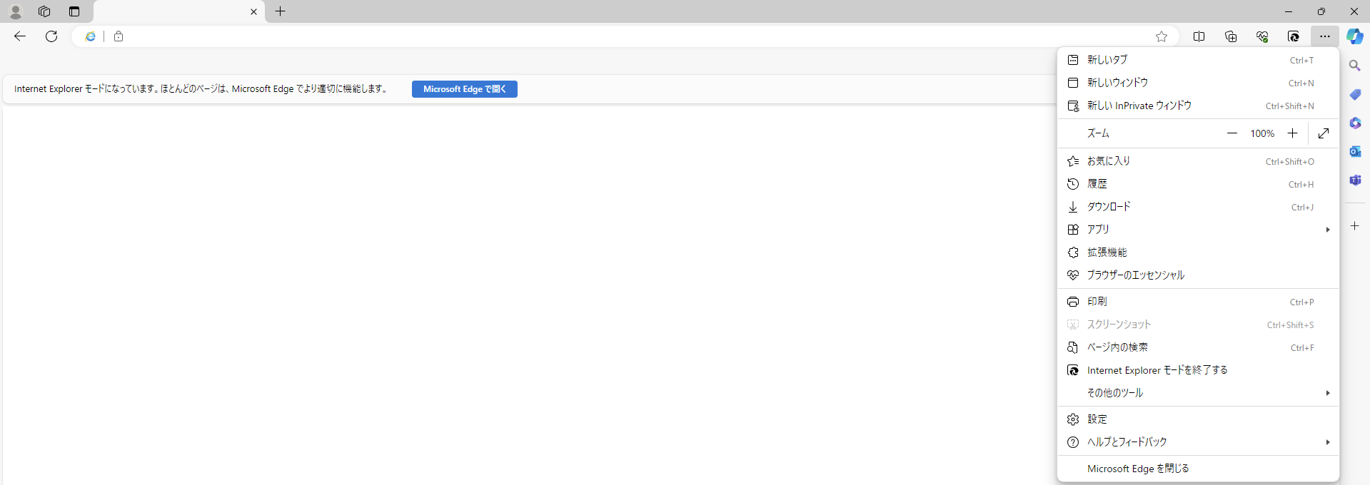Toggle the split screen icon
The image size is (1370, 485).
[1199, 36]
